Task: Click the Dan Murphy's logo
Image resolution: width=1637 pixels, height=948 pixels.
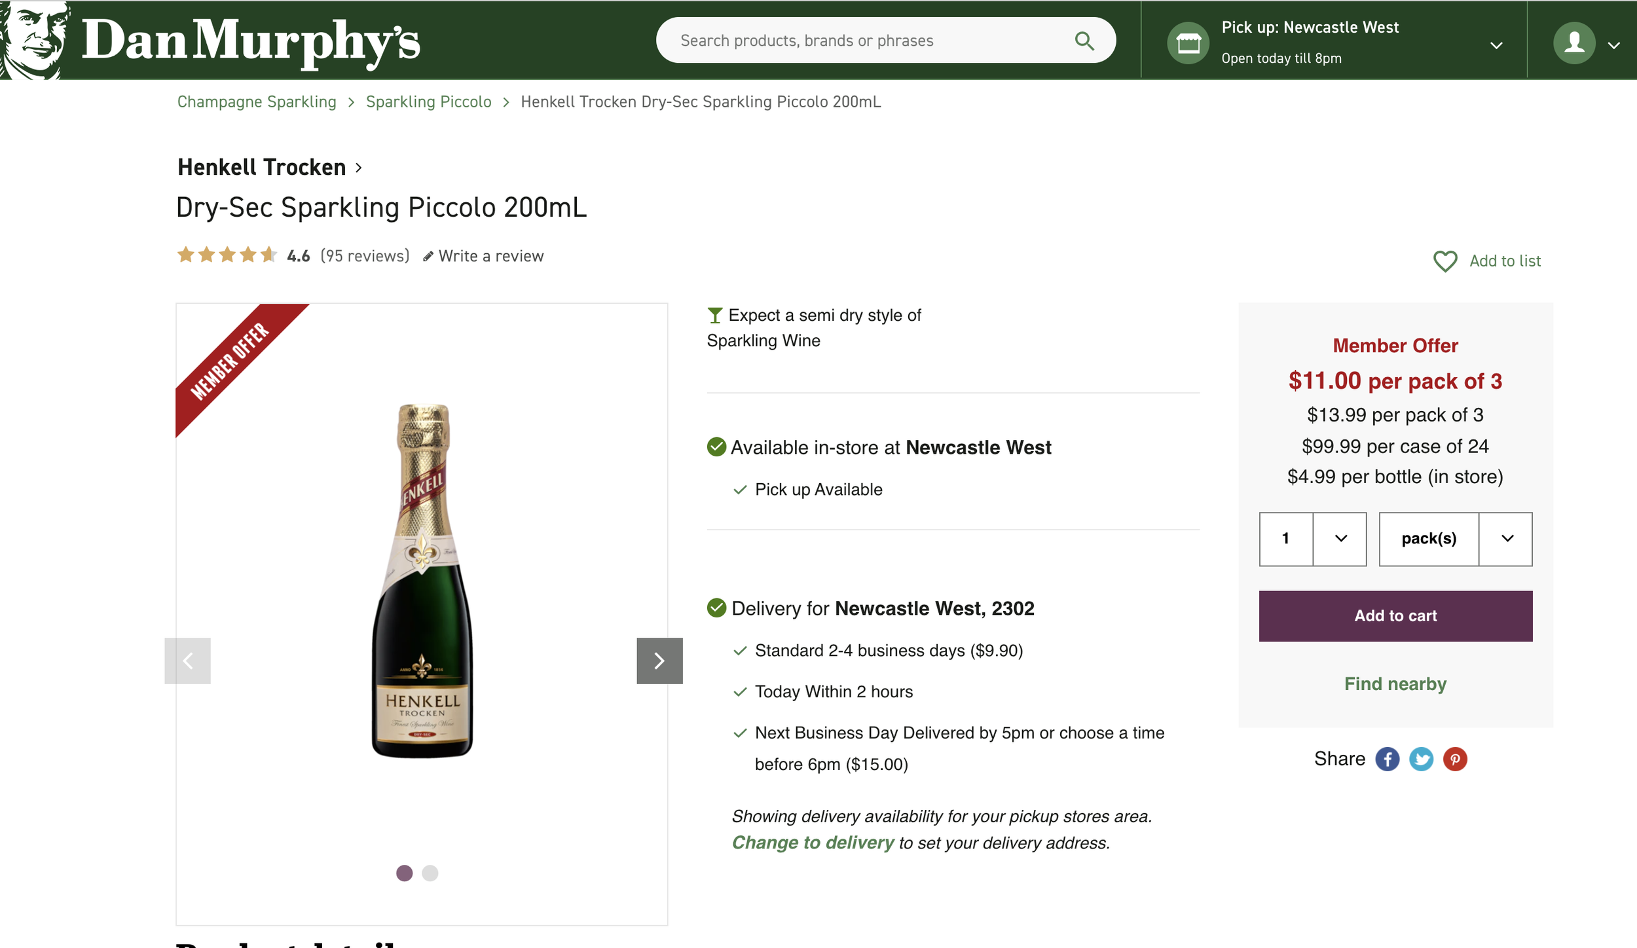Action: (x=211, y=40)
